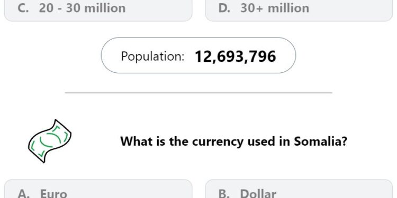Select answer D, 30+ million

coord(299,11)
